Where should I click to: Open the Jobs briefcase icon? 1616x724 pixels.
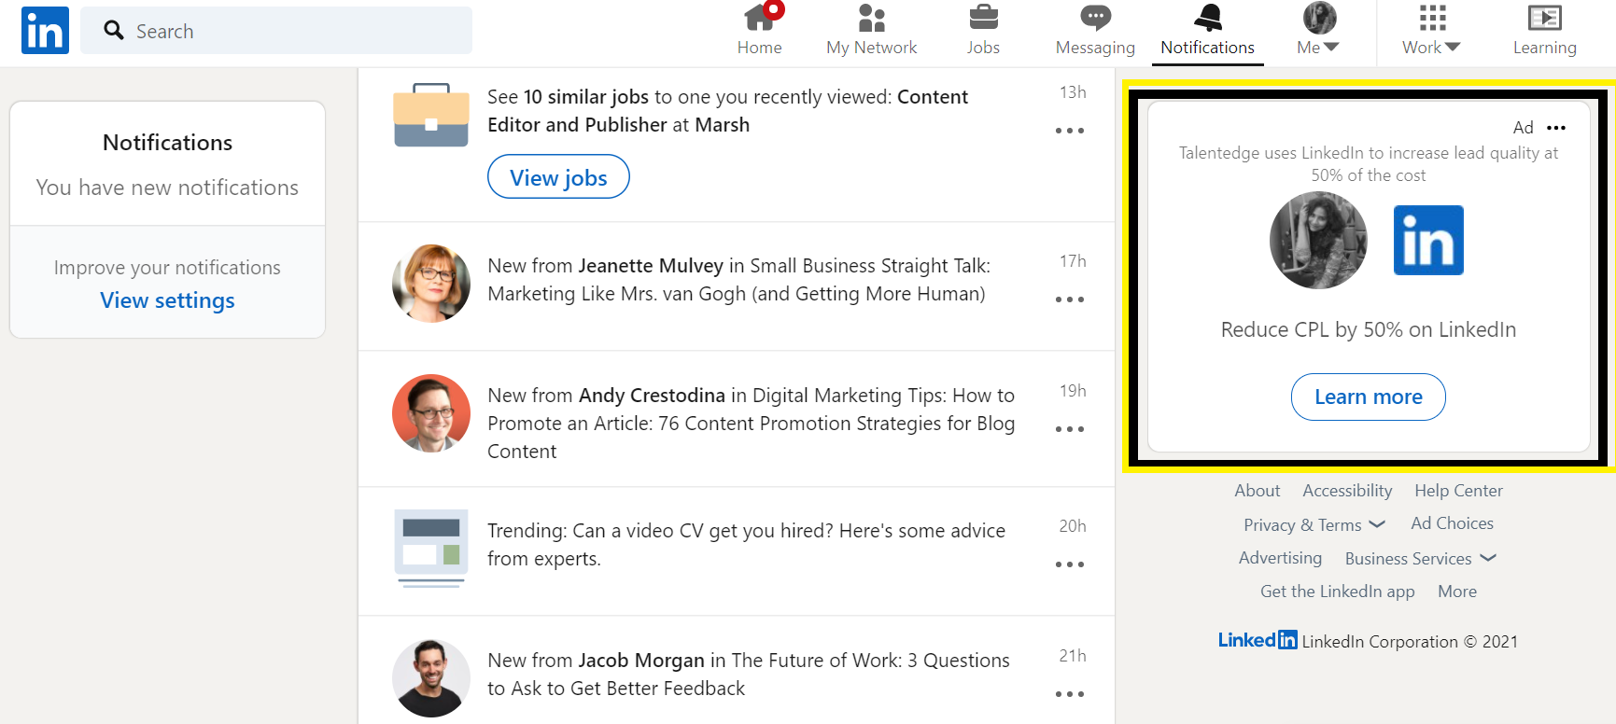(983, 31)
